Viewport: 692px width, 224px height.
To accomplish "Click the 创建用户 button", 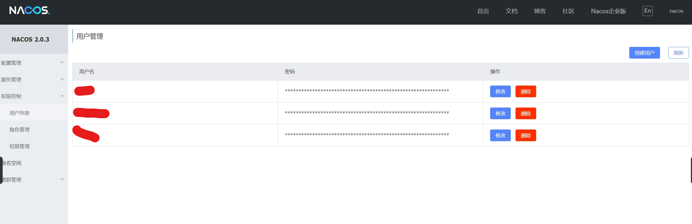I will tap(644, 53).
